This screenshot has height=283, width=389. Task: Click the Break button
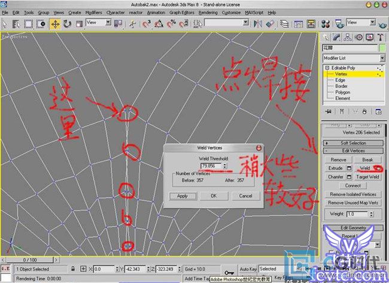pyautogui.click(x=367, y=160)
